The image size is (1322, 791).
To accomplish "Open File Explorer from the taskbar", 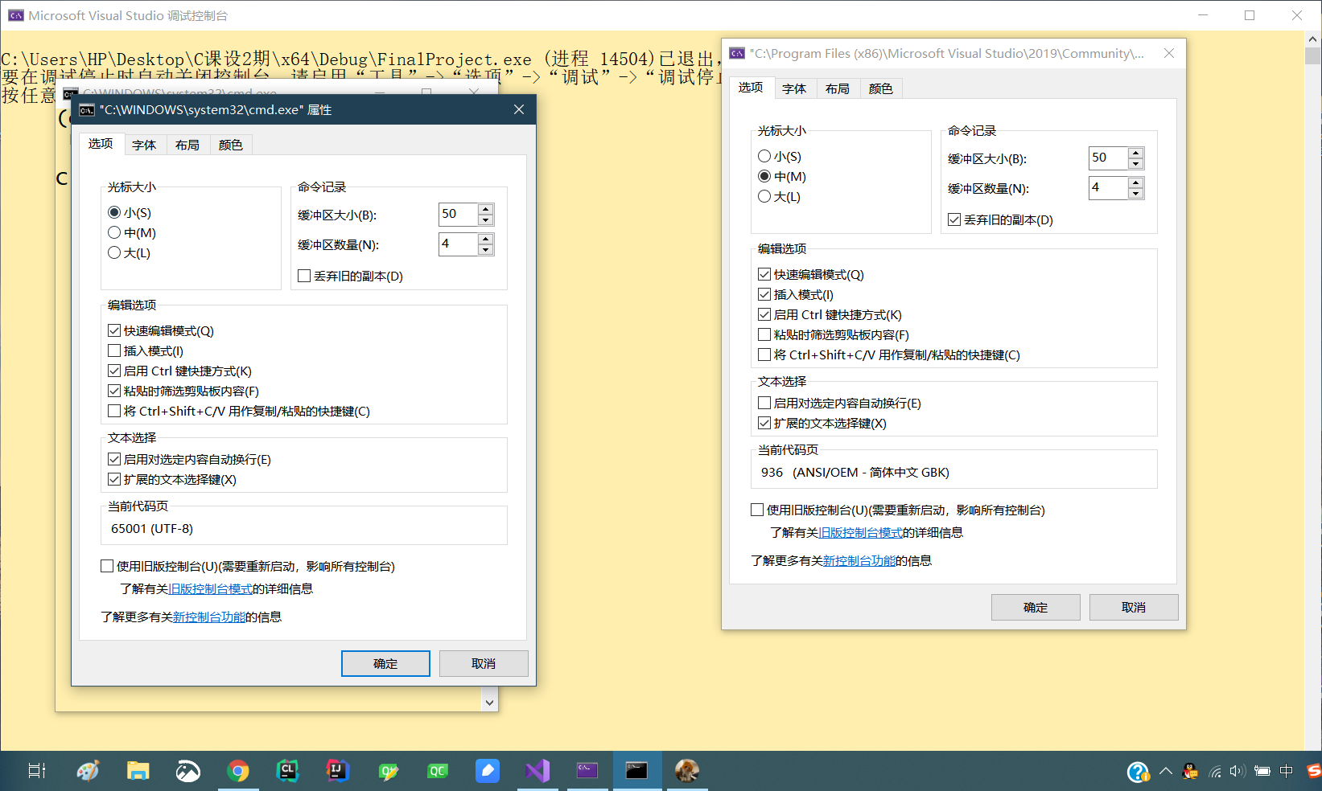I will 138,771.
